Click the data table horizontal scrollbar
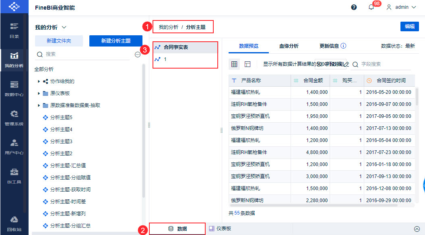This screenshot has height=235, width=425. pyautogui.click(x=314, y=205)
